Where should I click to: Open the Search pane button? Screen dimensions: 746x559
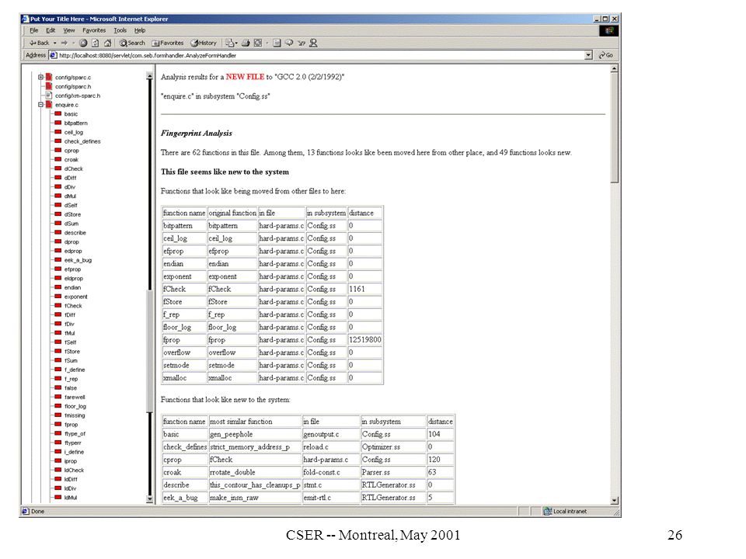[132, 43]
